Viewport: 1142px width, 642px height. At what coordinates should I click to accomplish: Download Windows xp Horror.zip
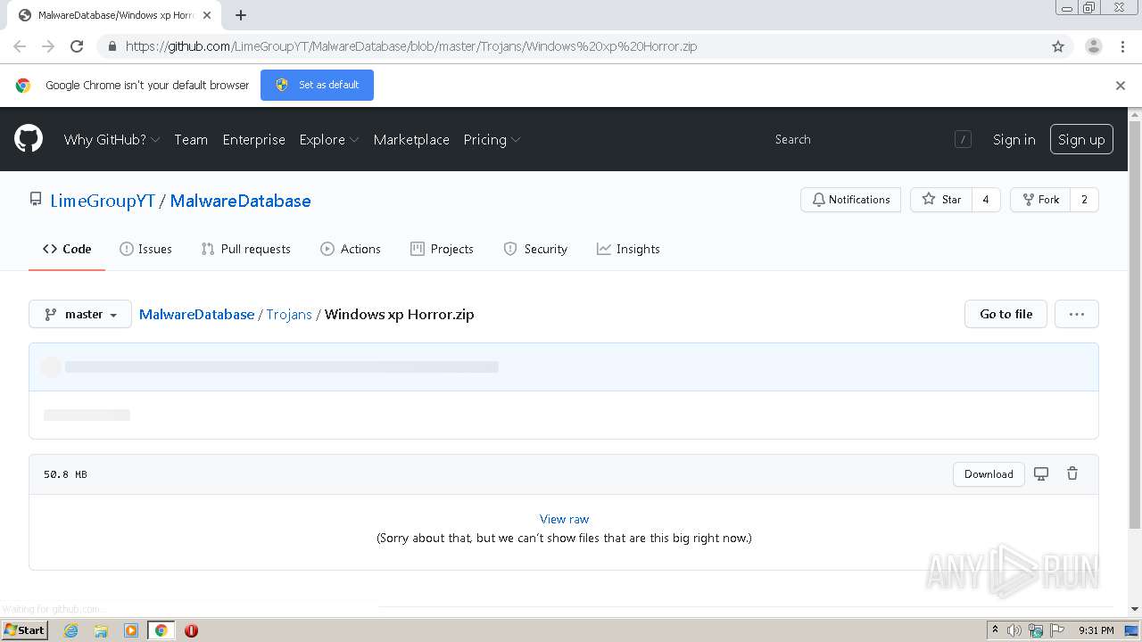[x=989, y=473]
